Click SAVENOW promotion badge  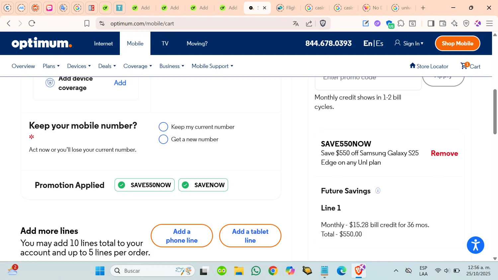[x=203, y=185]
